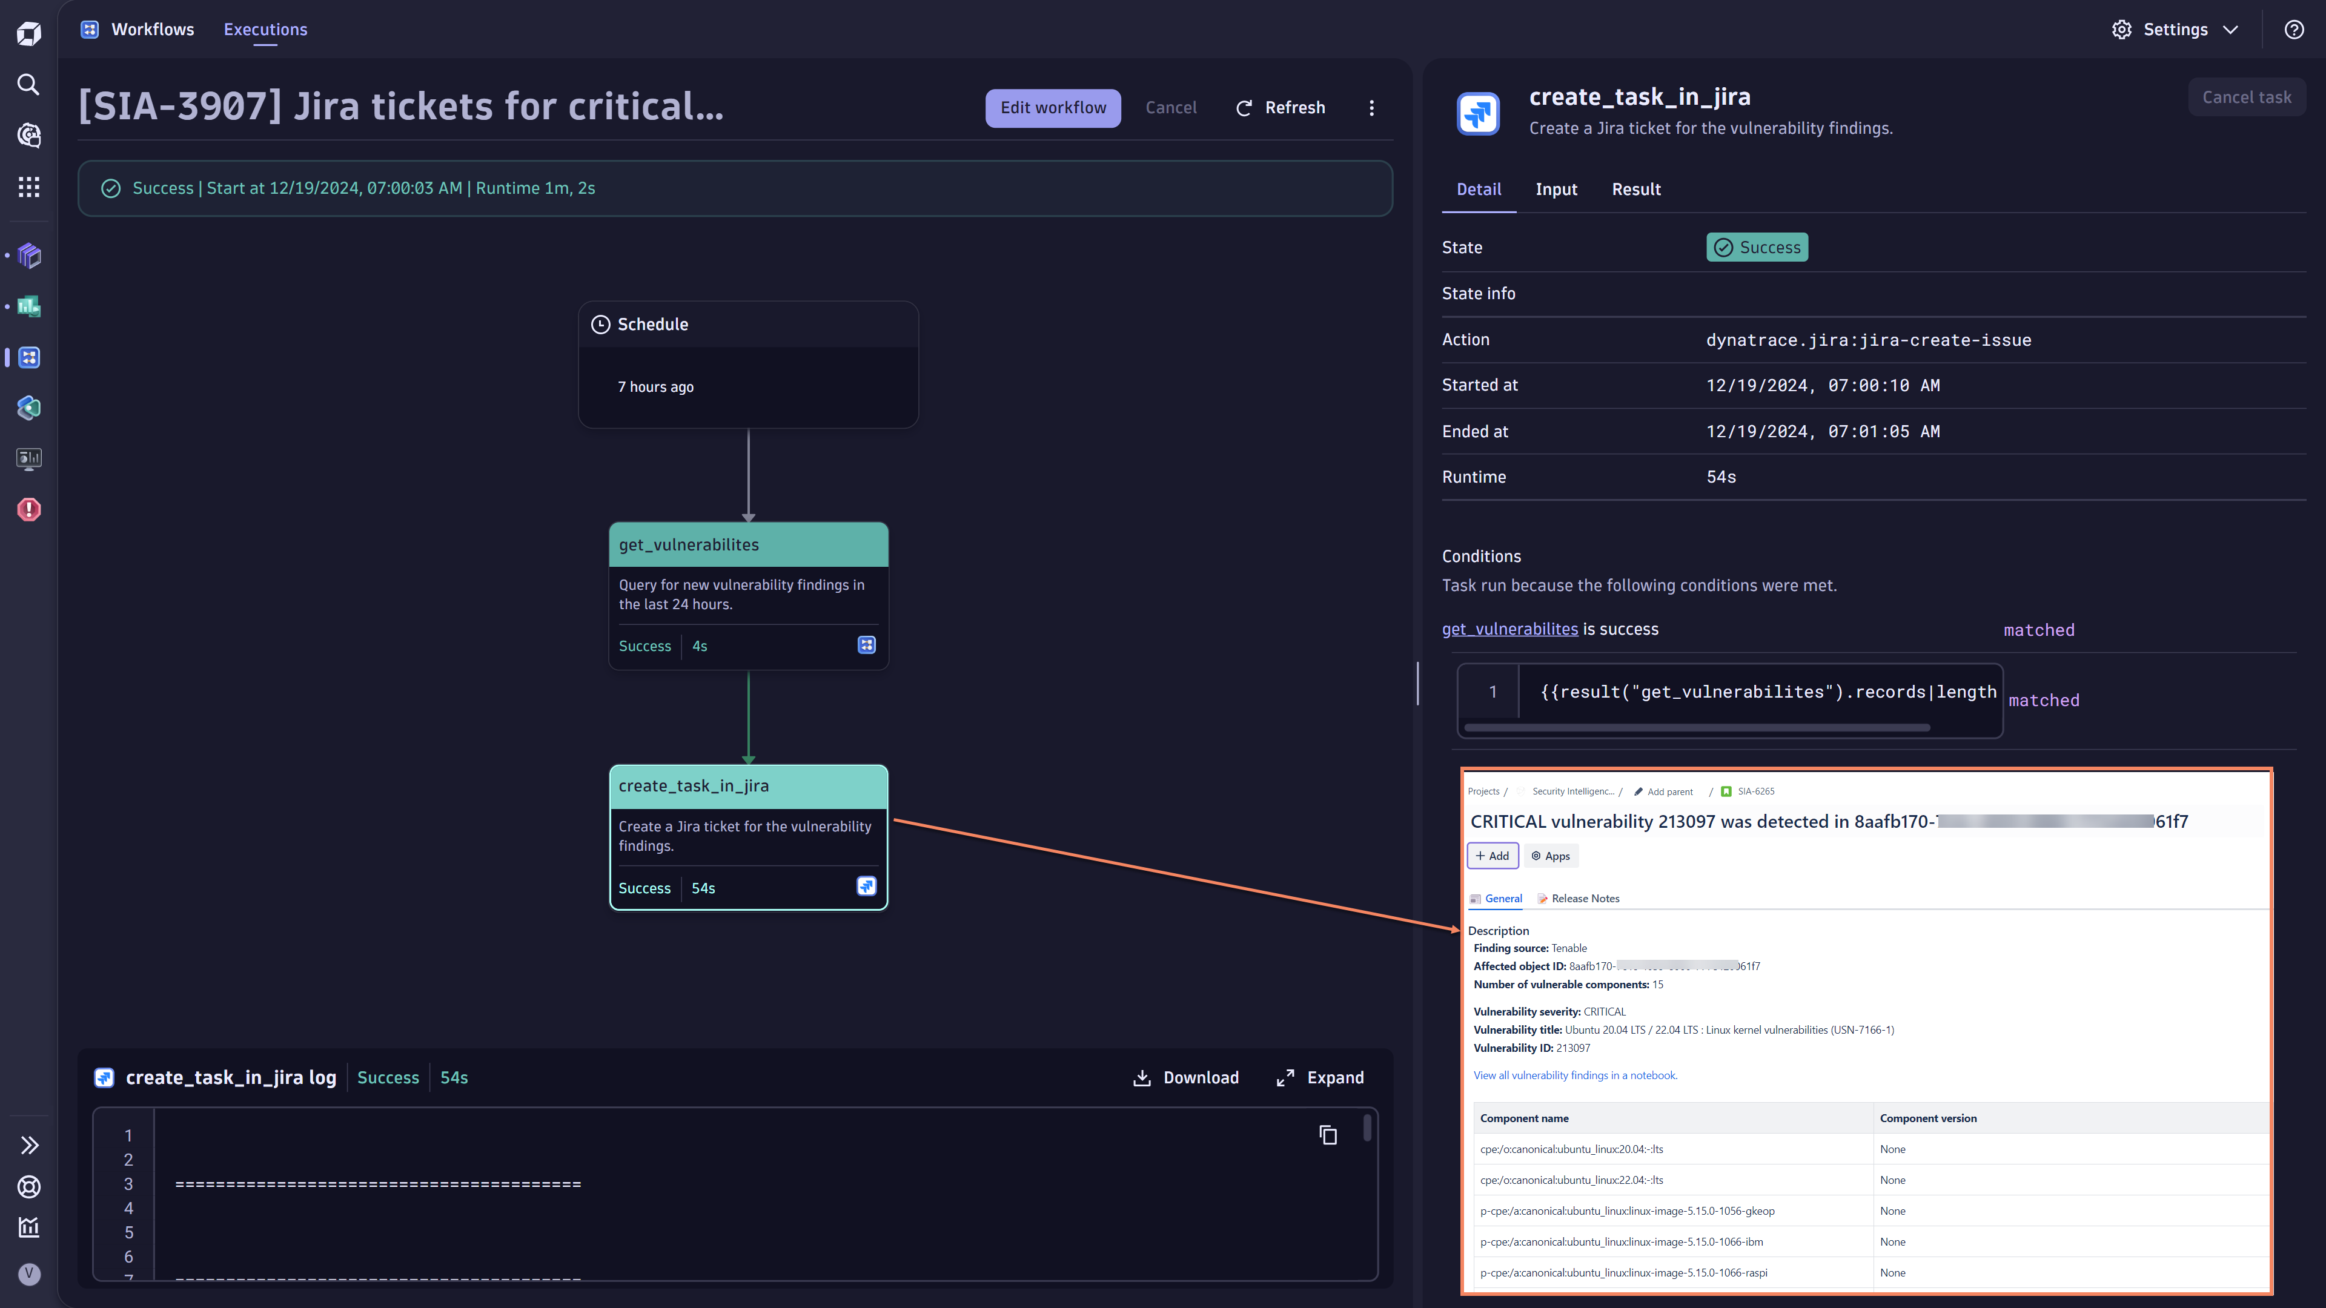Open the Input tab of create_task_in_jira
Screen dimensions: 2326x1308
pos(1556,190)
